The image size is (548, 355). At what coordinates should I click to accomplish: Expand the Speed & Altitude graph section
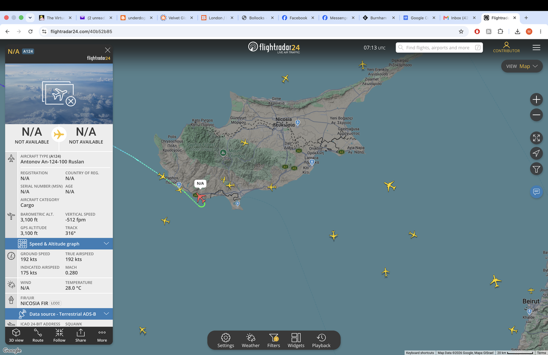(59, 244)
